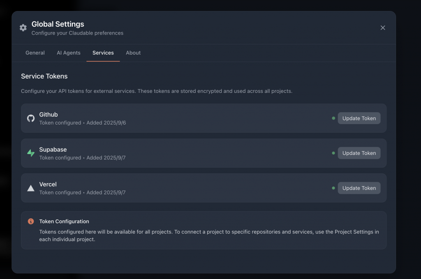Update the Vercel token
The width and height of the screenshot is (421, 279).
coord(359,188)
